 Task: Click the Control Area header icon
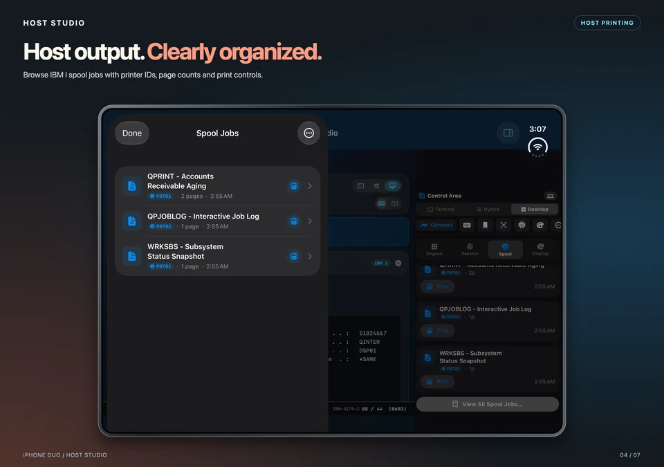point(422,196)
